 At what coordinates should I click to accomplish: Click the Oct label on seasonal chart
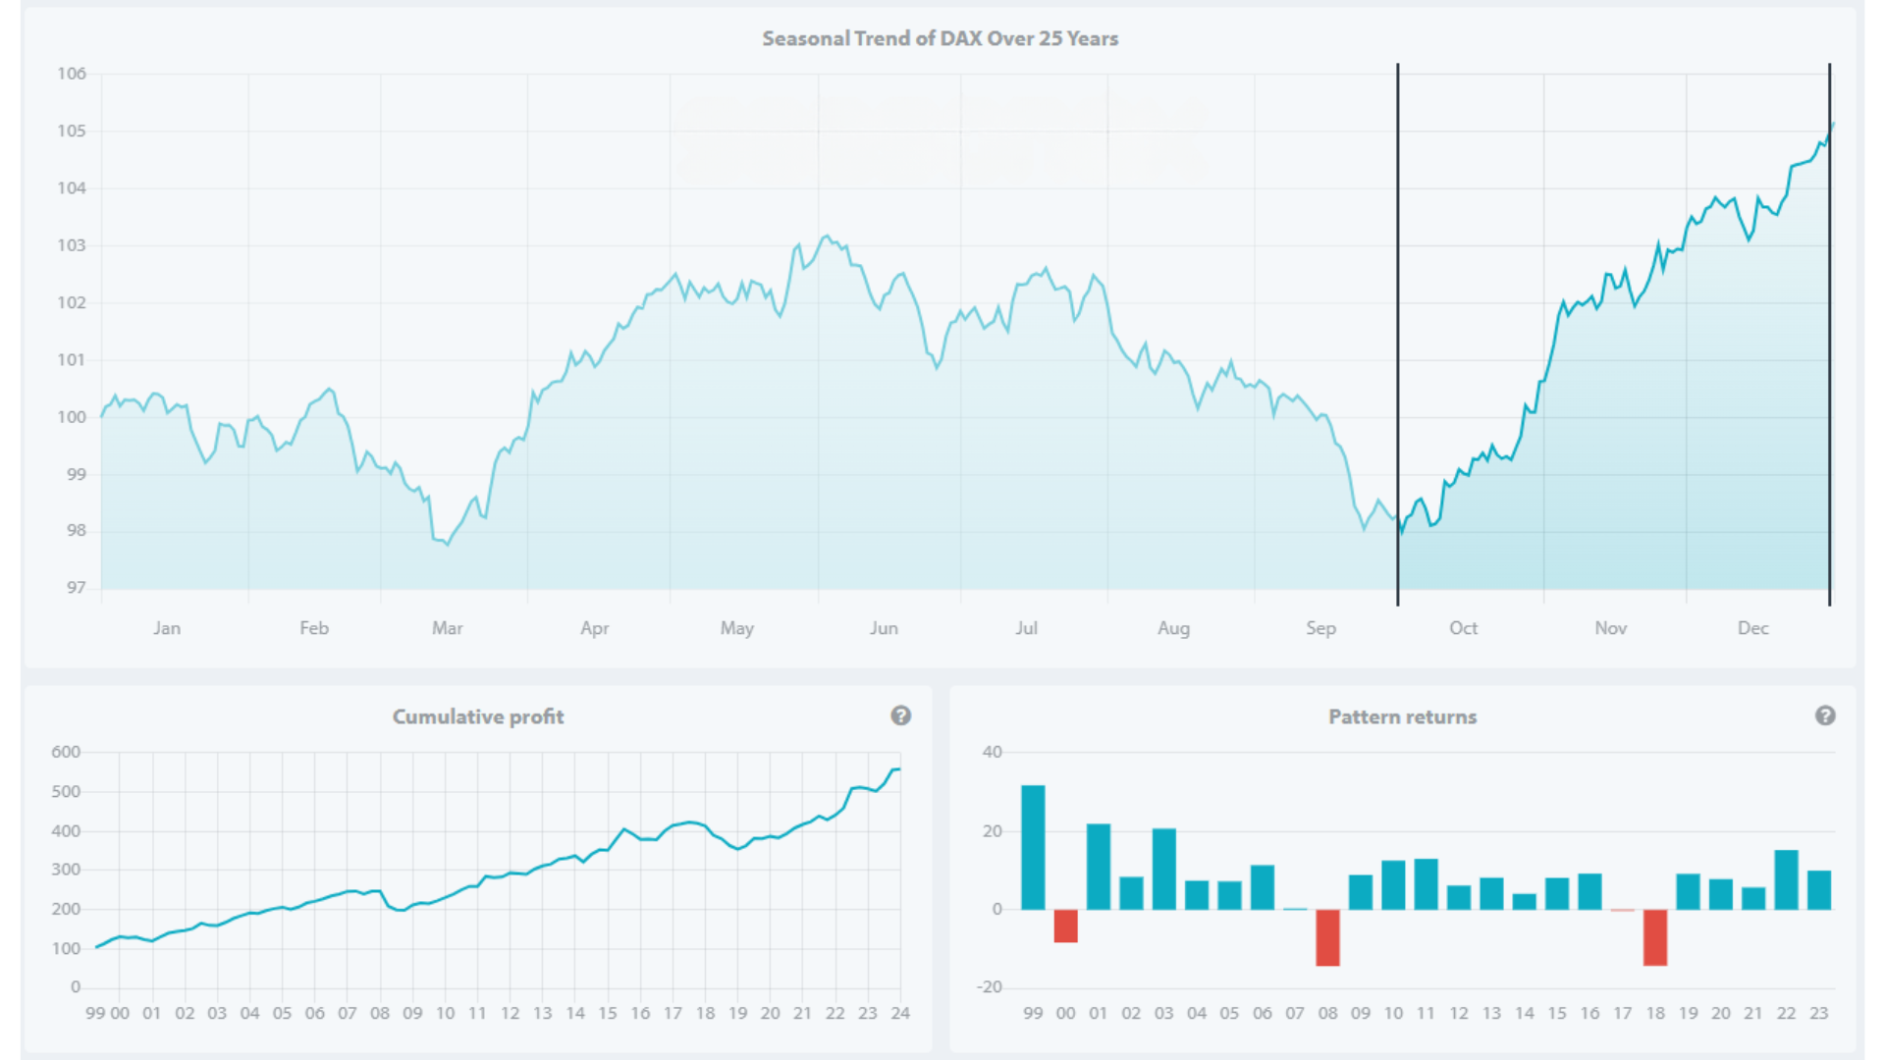tap(1463, 628)
